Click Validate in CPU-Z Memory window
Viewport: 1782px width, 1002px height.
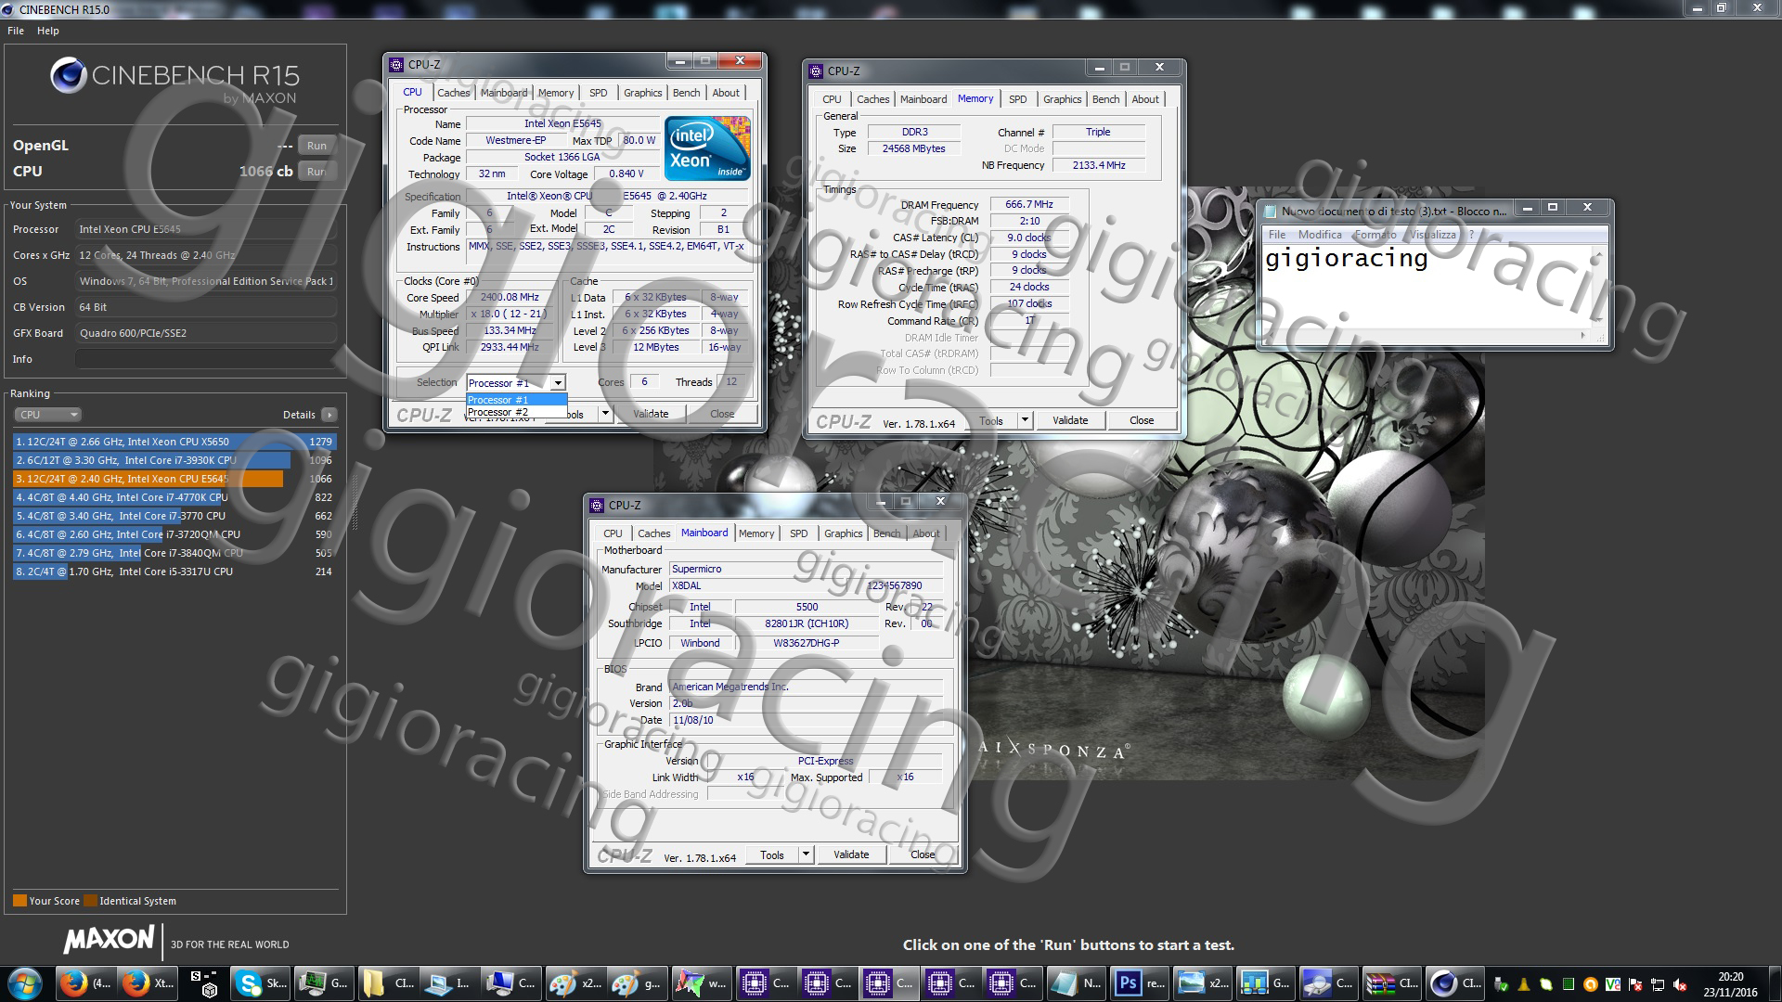pyautogui.click(x=1069, y=420)
